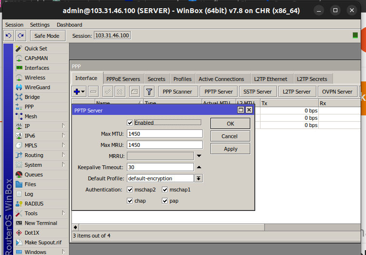
Task: Expand the IPv6 submenu
Action: point(63,136)
